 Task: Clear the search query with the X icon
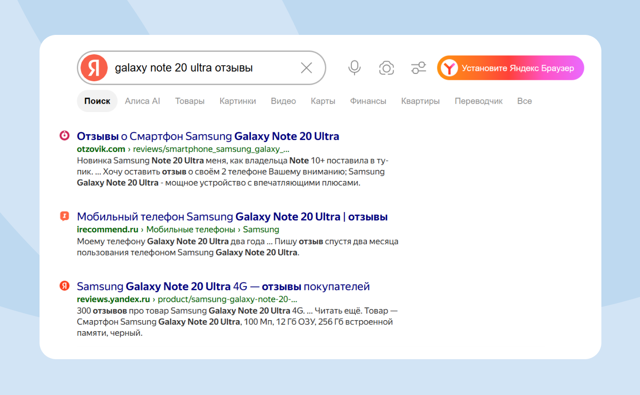tap(306, 68)
